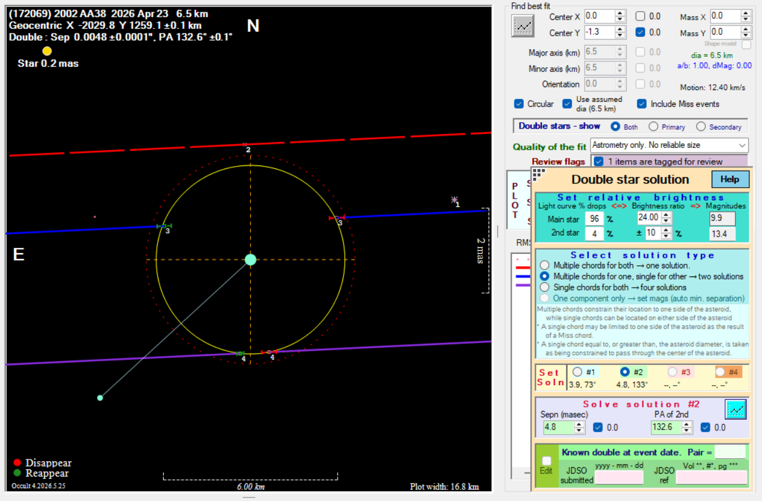
Task: Choose Single chords for both four solutions
Action: coord(545,287)
